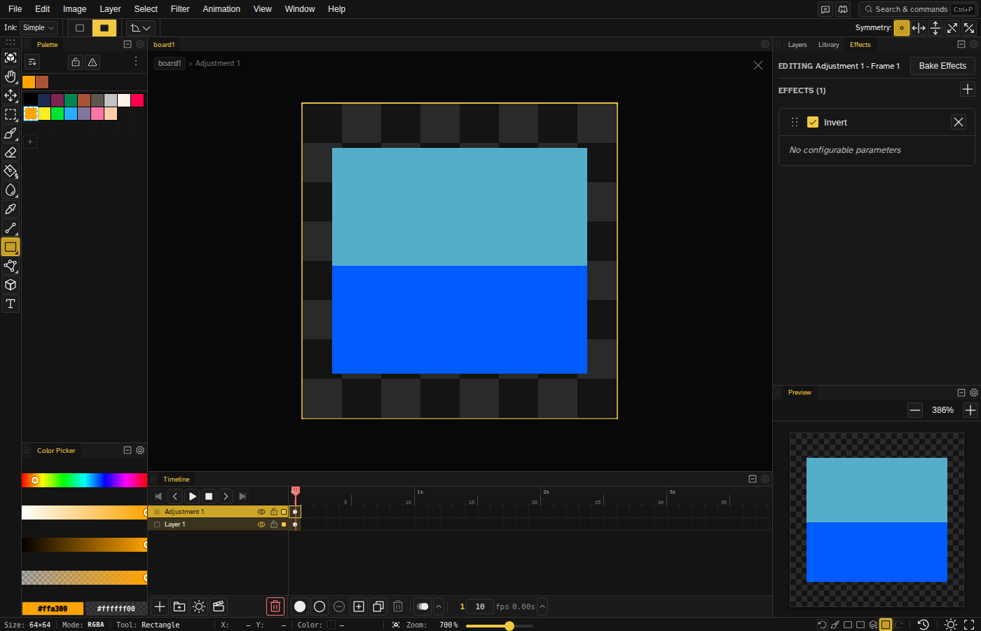Viewport: 981px width, 631px height.
Task: Delete layer with the red trash icon
Action: click(275, 606)
